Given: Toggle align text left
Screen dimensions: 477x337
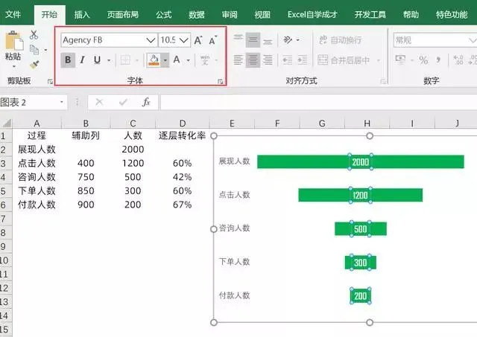Looking at the screenshot, I should (238, 60).
